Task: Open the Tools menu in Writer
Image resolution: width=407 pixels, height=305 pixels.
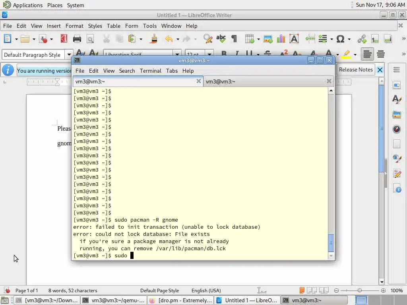Action: pyautogui.click(x=150, y=26)
